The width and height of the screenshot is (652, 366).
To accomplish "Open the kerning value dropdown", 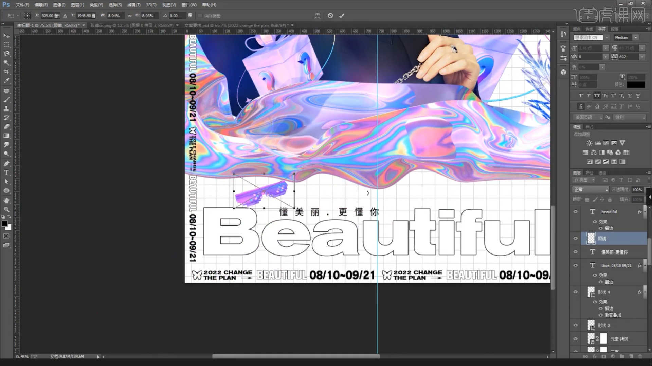I will pyautogui.click(x=605, y=57).
